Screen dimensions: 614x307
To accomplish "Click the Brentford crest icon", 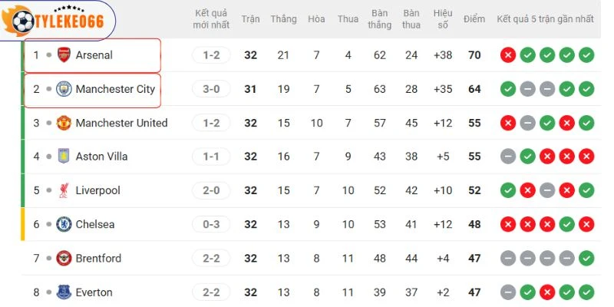I will tap(64, 258).
